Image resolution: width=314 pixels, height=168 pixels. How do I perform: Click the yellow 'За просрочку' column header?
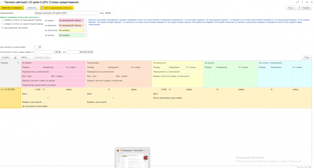(177, 63)
